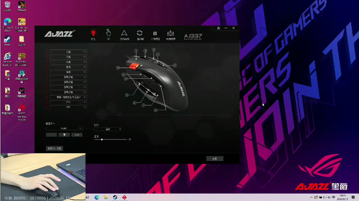Expand the button 1 assignment dropdown
The height and width of the screenshot is (201, 359).
coord(68,52)
